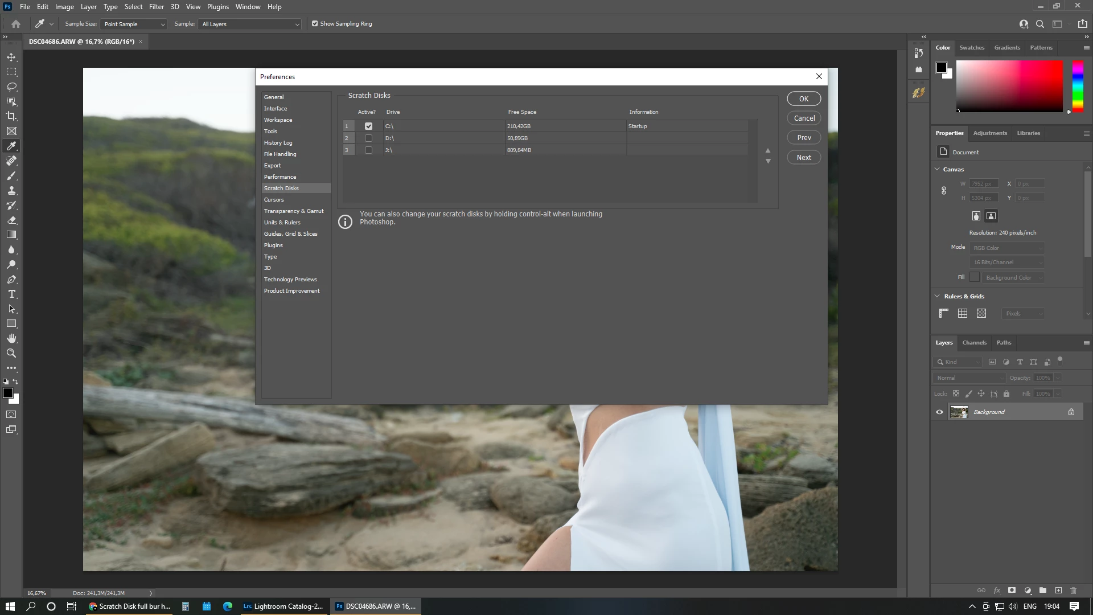Select the Clone Stamp tool
1093x615 pixels.
click(x=11, y=191)
